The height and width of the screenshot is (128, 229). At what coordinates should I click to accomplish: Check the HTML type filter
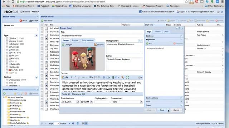click(x=7, y=53)
